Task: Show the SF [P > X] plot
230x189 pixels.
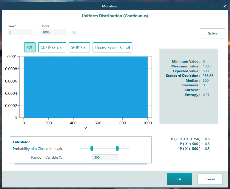Action: pyautogui.click(x=79, y=47)
